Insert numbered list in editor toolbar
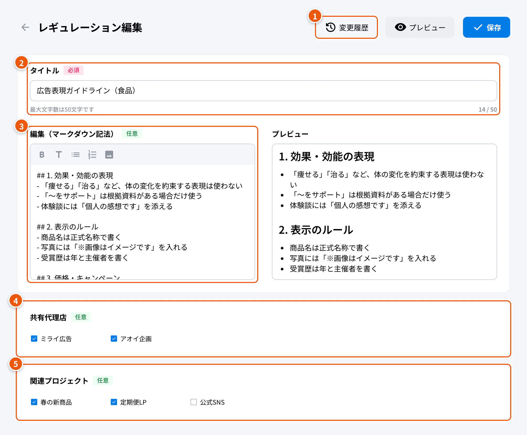 coord(92,155)
